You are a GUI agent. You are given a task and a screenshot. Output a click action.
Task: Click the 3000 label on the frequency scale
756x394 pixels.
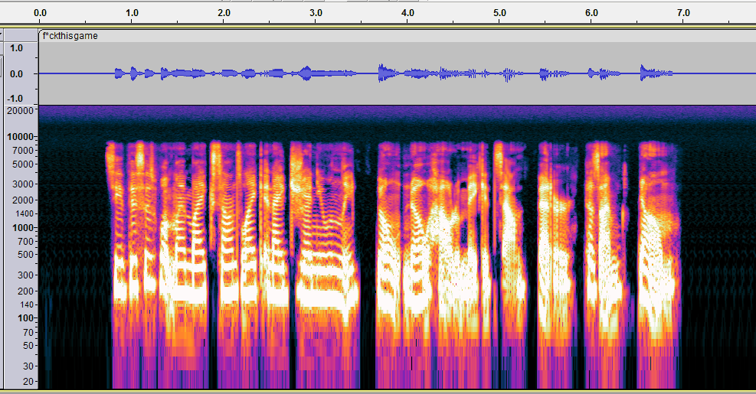click(x=24, y=184)
